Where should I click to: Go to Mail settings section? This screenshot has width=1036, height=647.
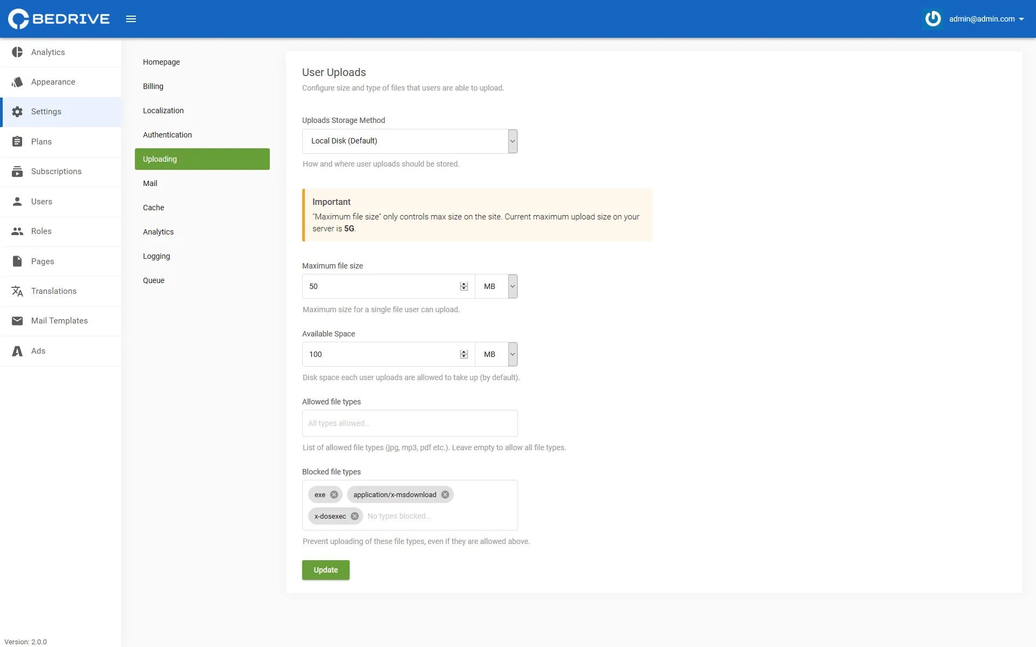coord(150,183)
